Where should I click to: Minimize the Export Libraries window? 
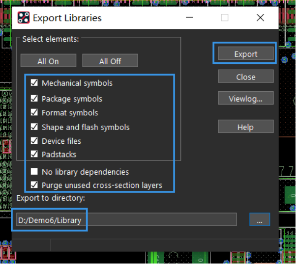(x=189, y=18)
